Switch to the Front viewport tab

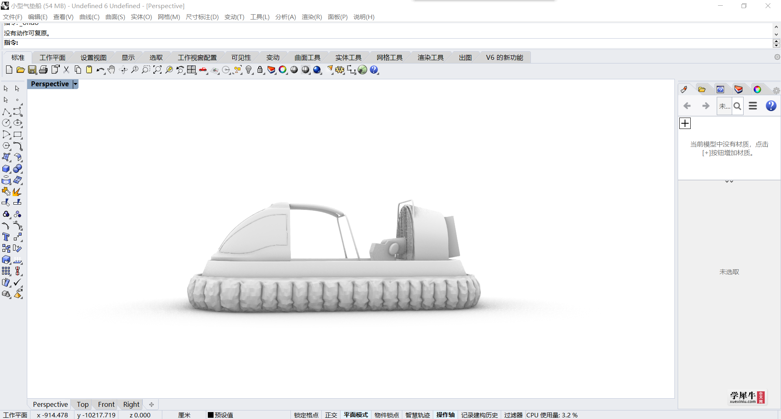(x=106, y=404)
